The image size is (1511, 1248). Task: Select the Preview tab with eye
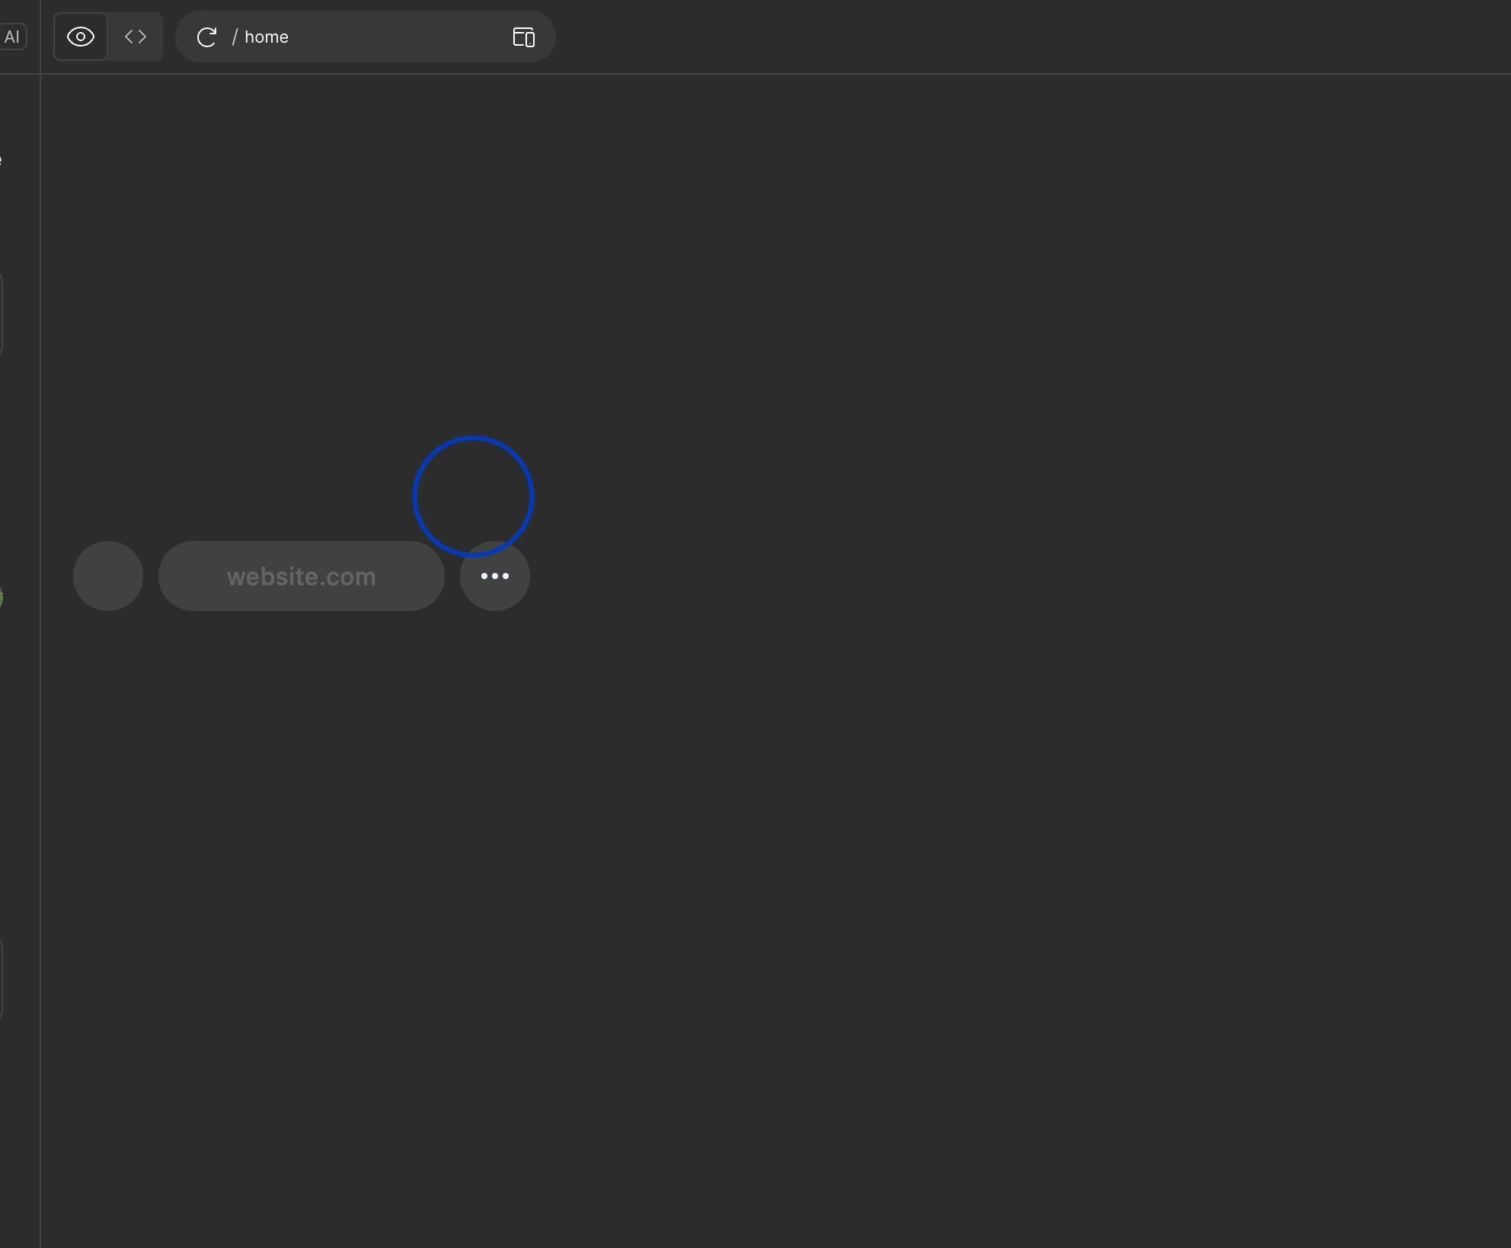click(x=81, y=37)
